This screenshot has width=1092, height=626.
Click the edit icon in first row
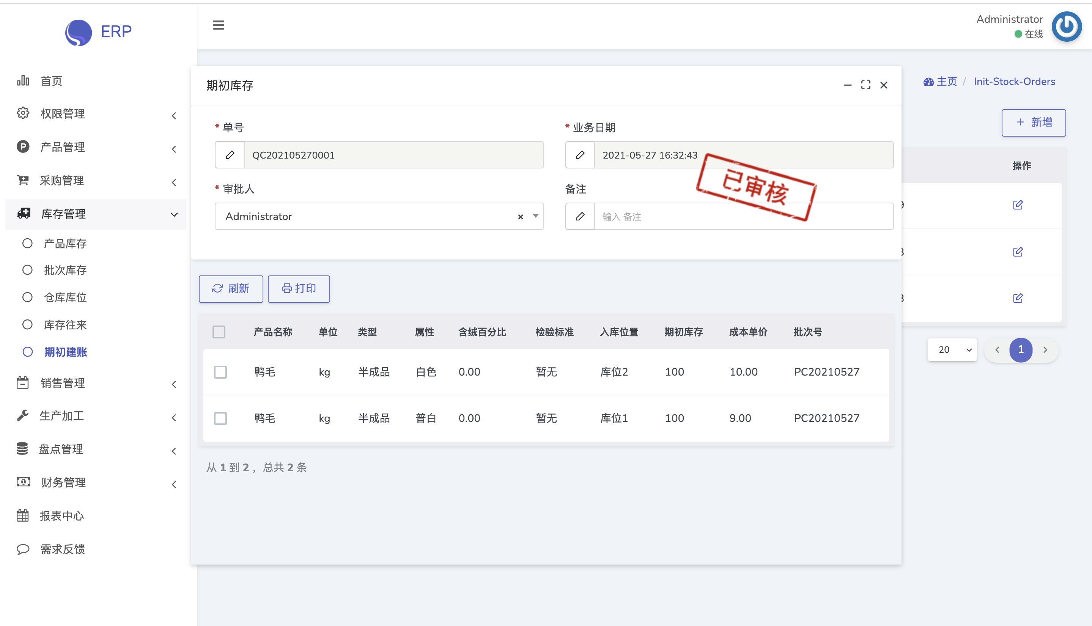point(1018,205)
